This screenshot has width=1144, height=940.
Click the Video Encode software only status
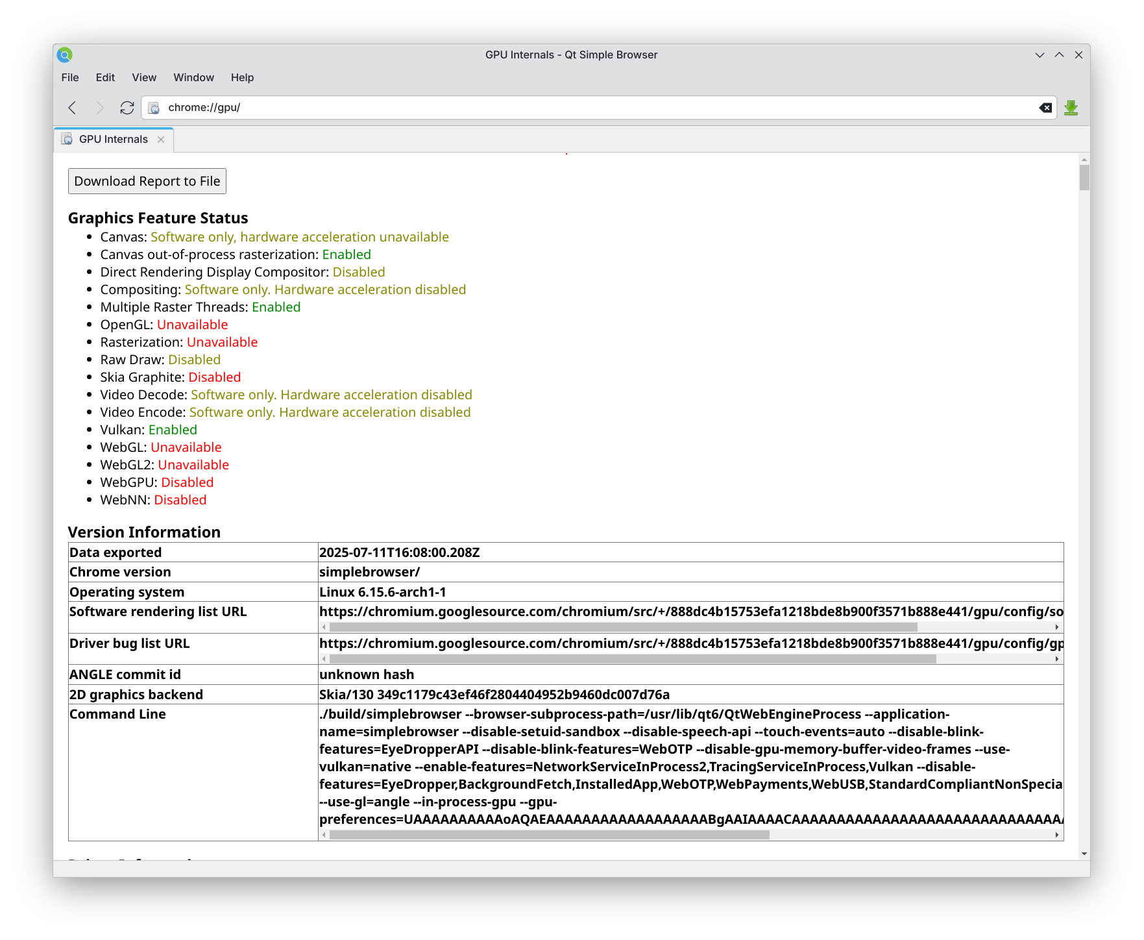330,412
